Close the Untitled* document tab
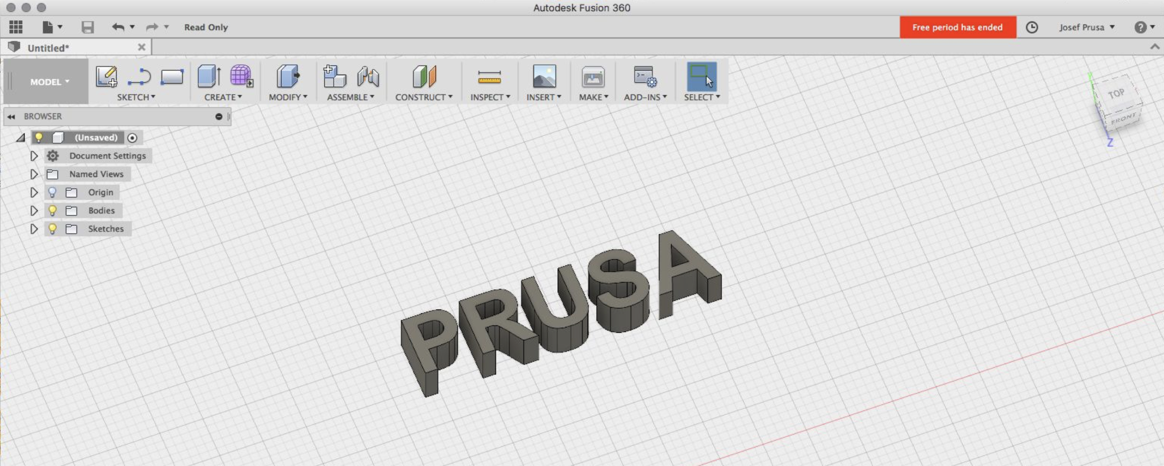1164x466 pixels. (142, 47)
